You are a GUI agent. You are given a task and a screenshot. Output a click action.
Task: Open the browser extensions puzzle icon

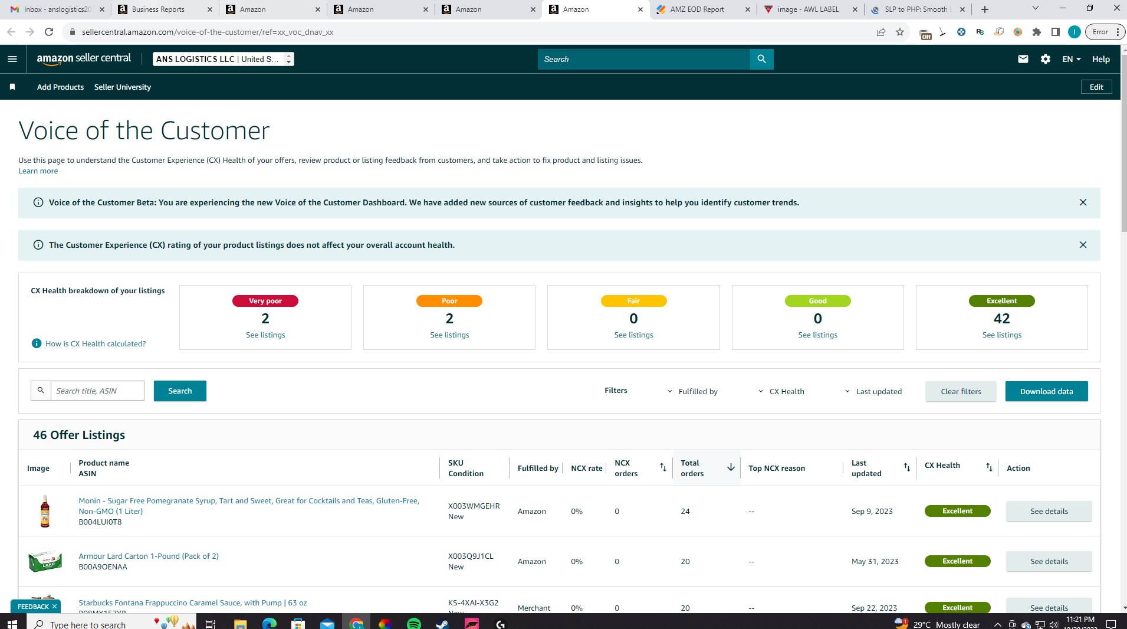coord(1037,32)
